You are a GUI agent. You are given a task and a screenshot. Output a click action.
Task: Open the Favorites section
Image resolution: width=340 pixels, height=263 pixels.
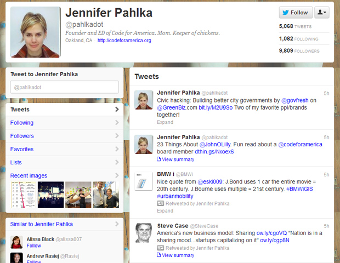tap(22, 149)
